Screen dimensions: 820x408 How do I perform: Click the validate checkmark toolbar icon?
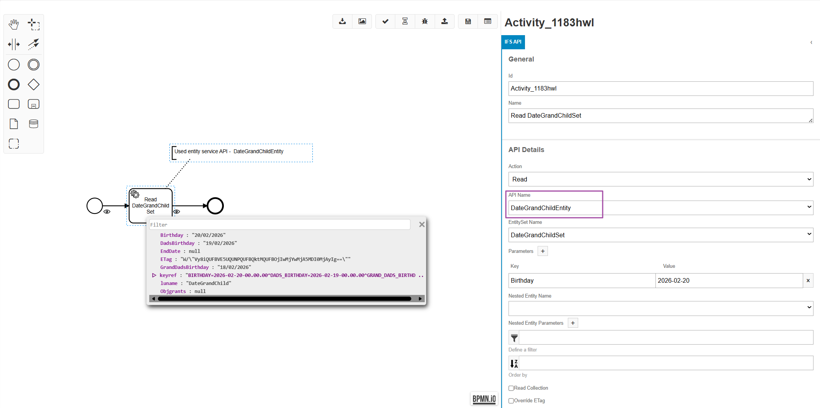pyautogui.click(x=385, y=21)
